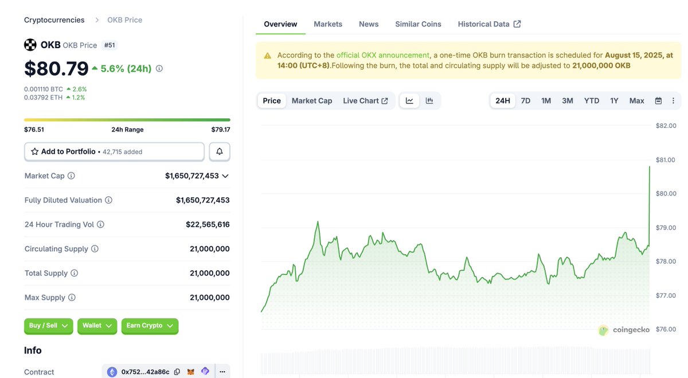
Task: Select the Overview tab
Action: click(280, 24)
